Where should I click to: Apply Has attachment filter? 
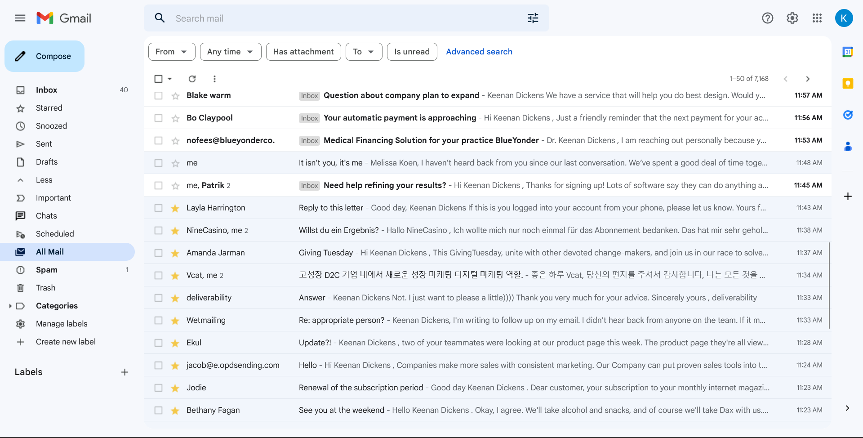tap(303, 52)
